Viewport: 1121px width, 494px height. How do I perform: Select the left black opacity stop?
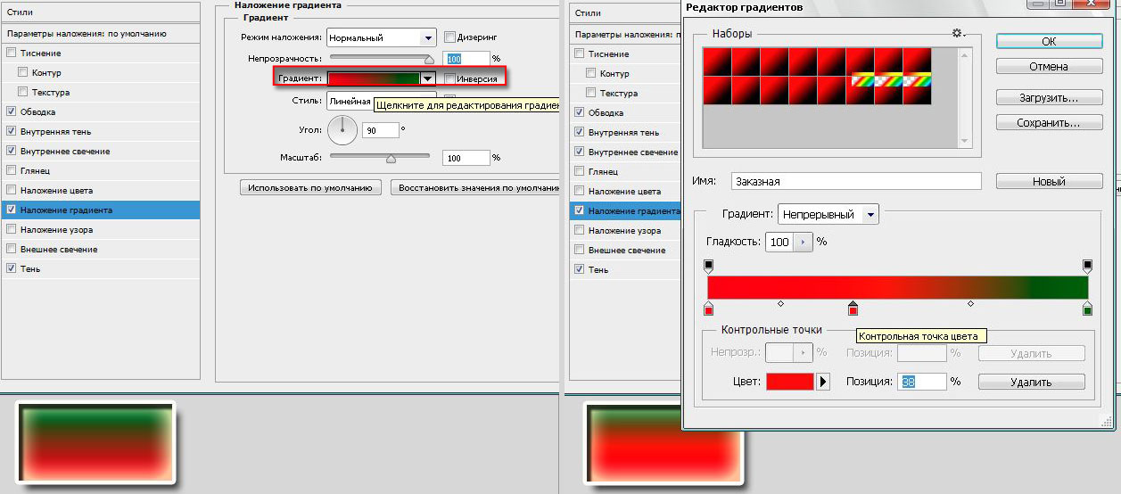tap(709, 266)
